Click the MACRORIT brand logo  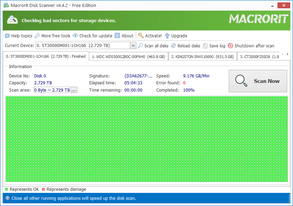(258, 19)
